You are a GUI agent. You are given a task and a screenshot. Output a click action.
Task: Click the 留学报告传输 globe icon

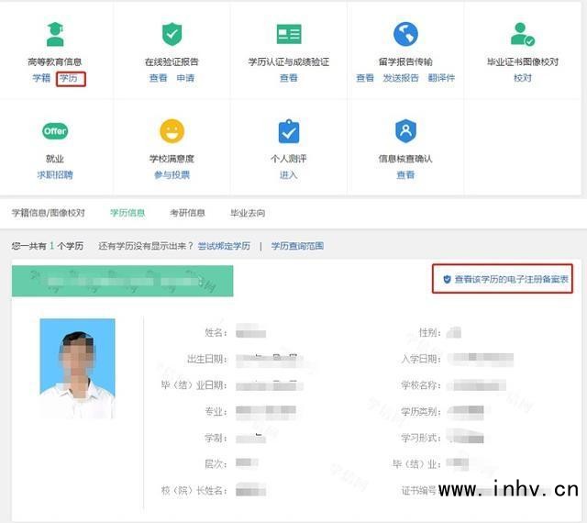click(x=405, y=34)
